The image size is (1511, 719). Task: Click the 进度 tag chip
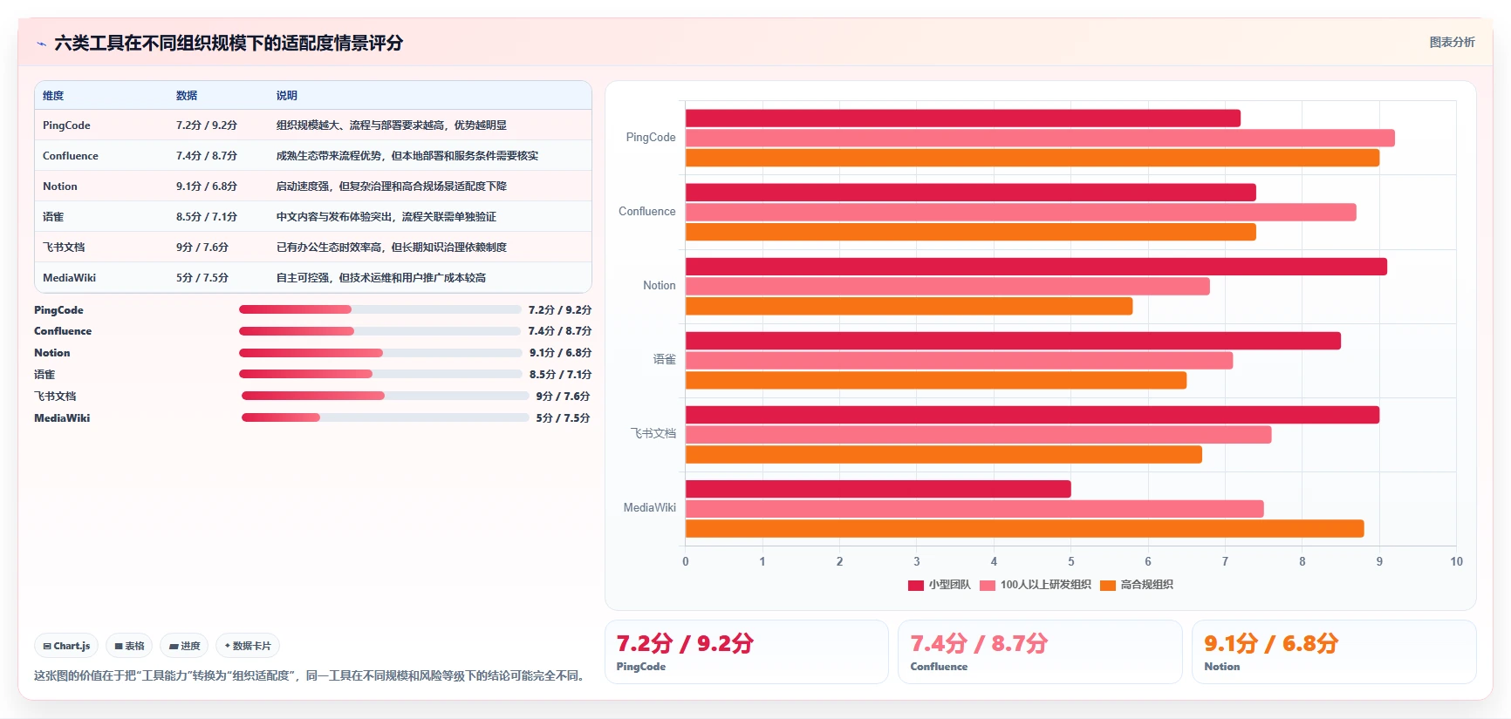pyautogui.click(x=184, y=646)
